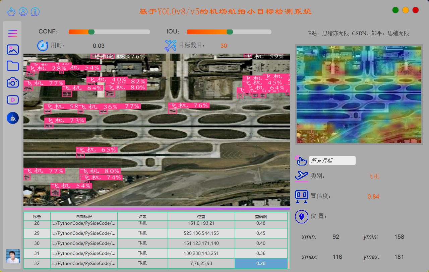Adjust the CONF threshold slider handle
The width and height of the screenshot is (429, 272).
(x=91, y=32)
